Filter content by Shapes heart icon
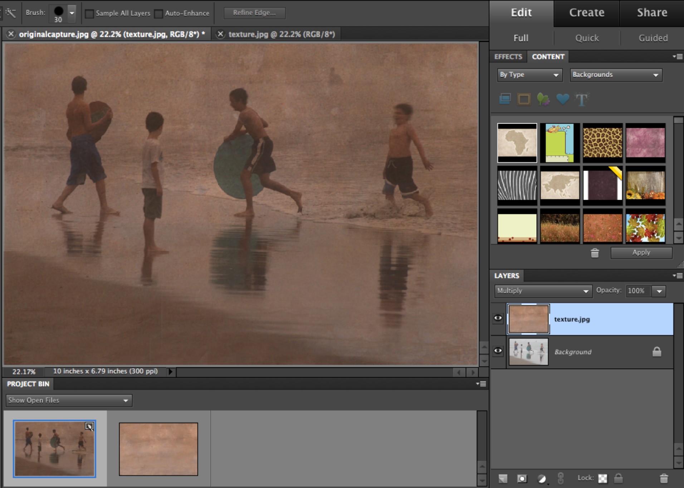Image resolution: width=684 pixels, height=488 pixels. pyautogui.click(x=562, y=99)
